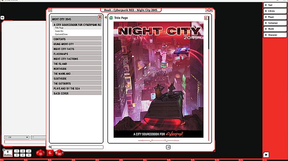Expand the Library sidebar section
The image size is (288, 161).
point(275,11)
